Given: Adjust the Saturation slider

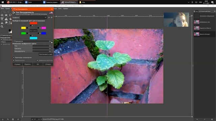Looking at the screenshot, I should click(32, 51).
